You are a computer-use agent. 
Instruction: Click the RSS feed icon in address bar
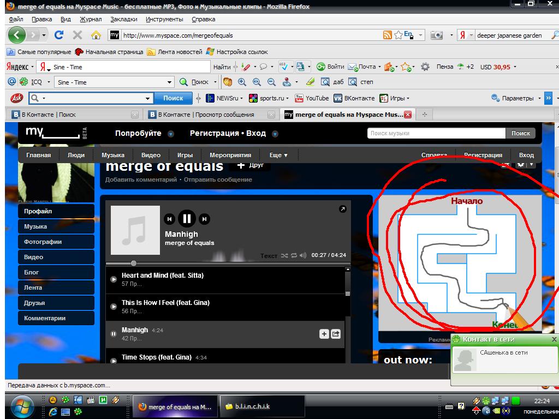point(387,35)
